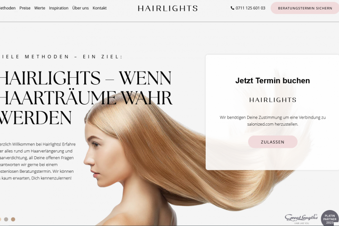The image size is (339, 226).
Task: Click the 'Methoden – ein Ziel' subtitle
Action: click(x=61, y=56)
